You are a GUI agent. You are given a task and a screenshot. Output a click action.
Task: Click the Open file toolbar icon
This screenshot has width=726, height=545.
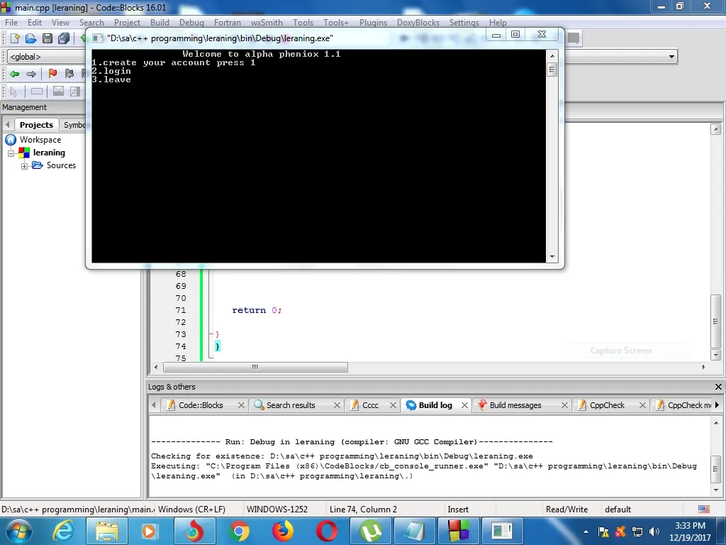pos(31,38)
